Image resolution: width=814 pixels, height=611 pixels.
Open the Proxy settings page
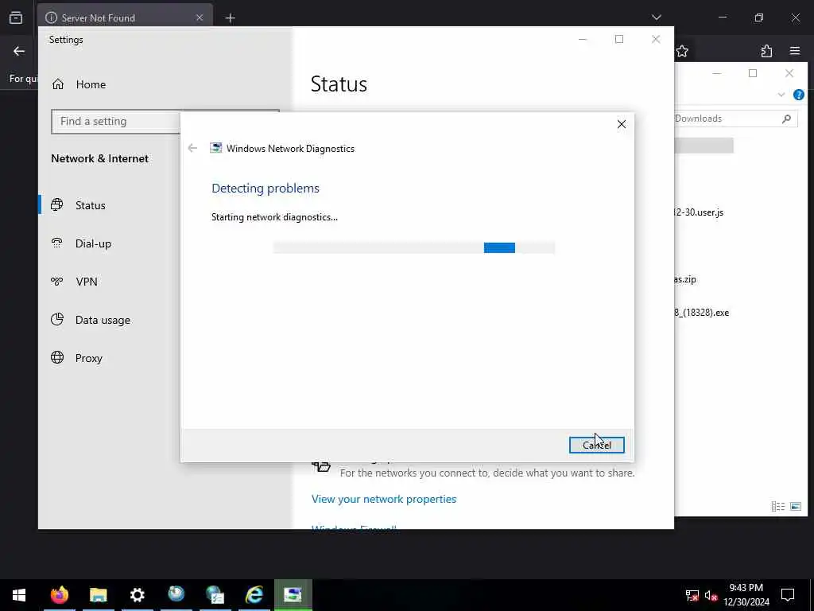coord(89,358)
